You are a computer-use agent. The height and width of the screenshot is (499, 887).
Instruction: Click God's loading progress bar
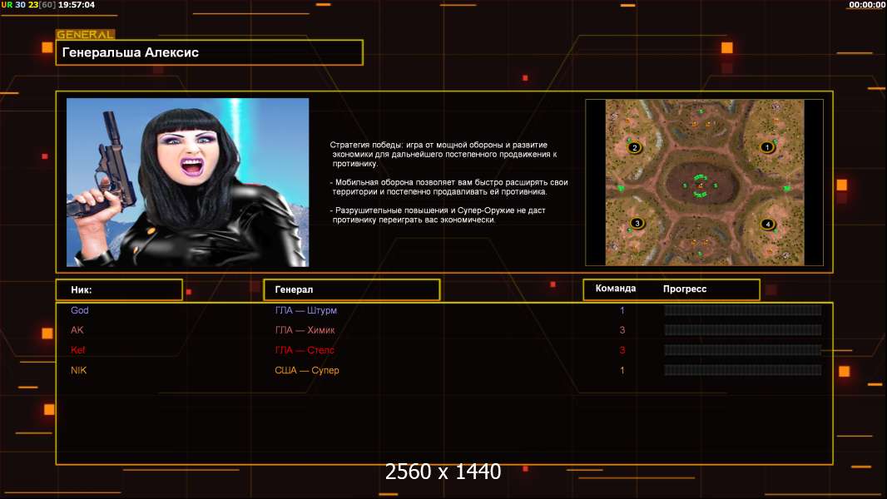pyautogui.click(x=742, y=310)
